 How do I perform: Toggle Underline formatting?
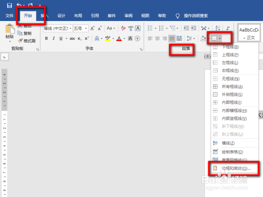point(61,39)
